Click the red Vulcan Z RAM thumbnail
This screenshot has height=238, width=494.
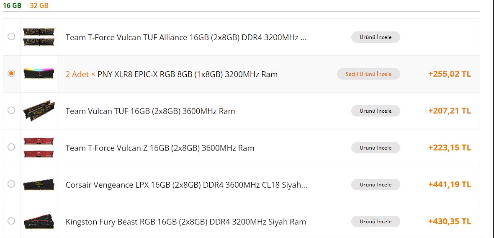click(39, 147)
